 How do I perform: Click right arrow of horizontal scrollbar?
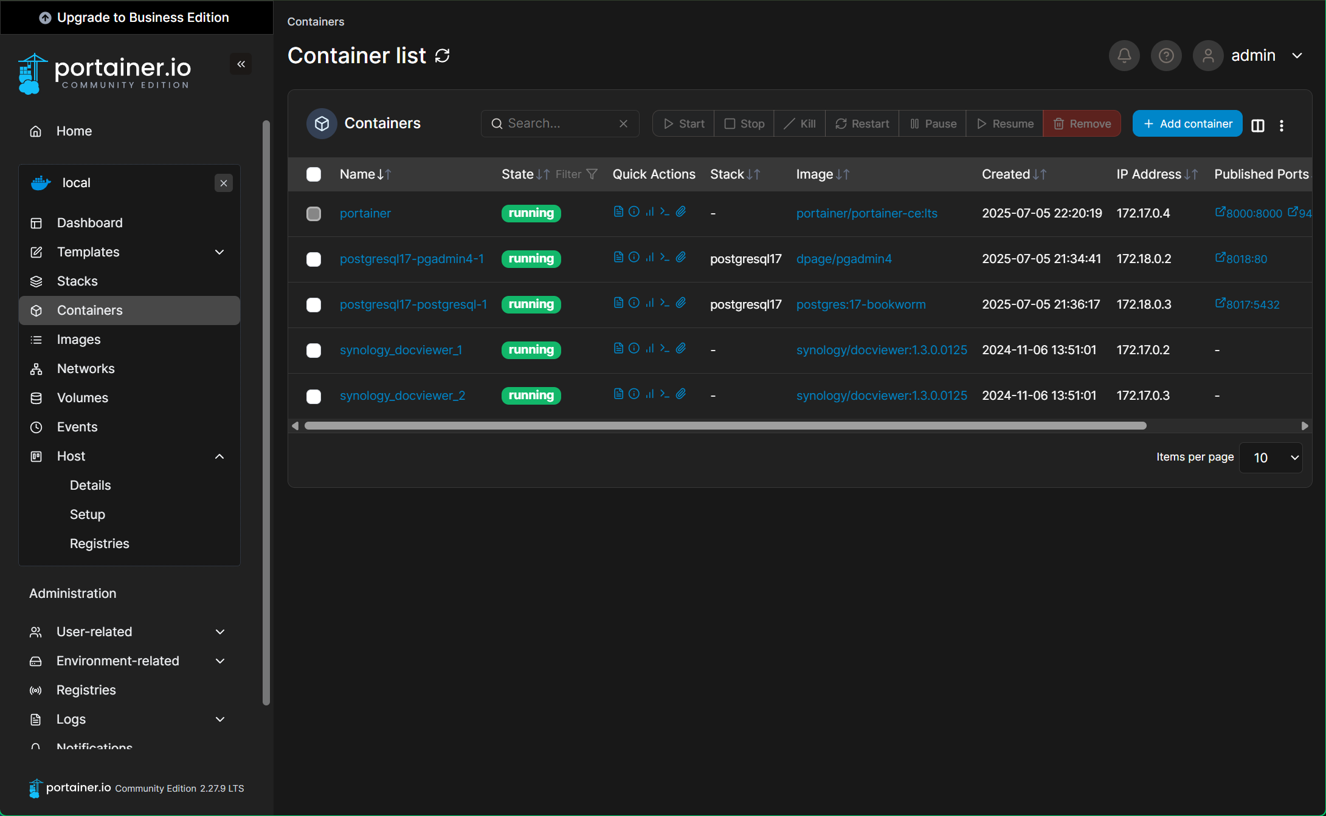1304,426
